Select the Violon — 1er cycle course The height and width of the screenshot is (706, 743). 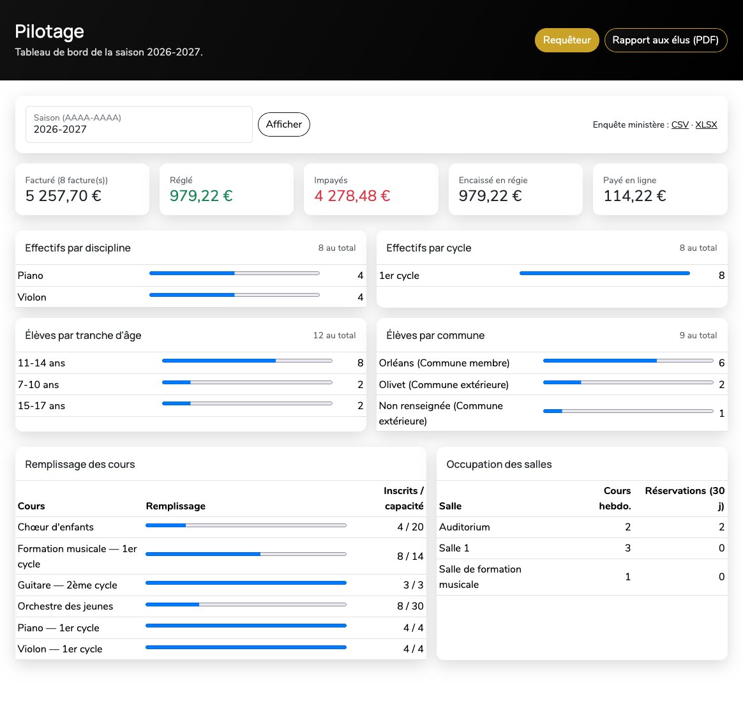(60, 649)
